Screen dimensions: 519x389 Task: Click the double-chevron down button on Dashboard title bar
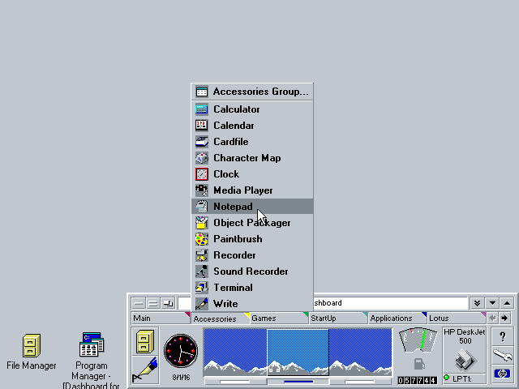(478, 303)
